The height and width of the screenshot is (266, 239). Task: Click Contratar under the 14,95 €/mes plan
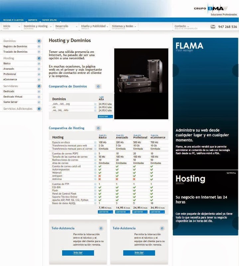point(123,212)
